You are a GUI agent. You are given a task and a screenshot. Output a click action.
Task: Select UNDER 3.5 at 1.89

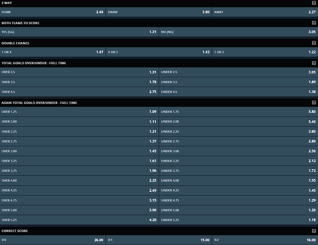pos(238,82)
